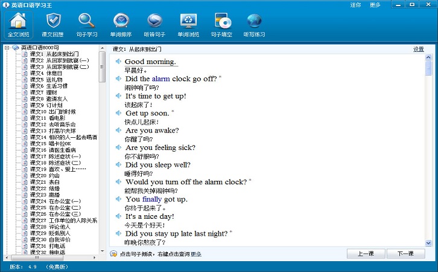Viewport: 438px width, 272px height.
Task: Switch to 迷你 mode in title bar
Action: (x=355, y=5)
